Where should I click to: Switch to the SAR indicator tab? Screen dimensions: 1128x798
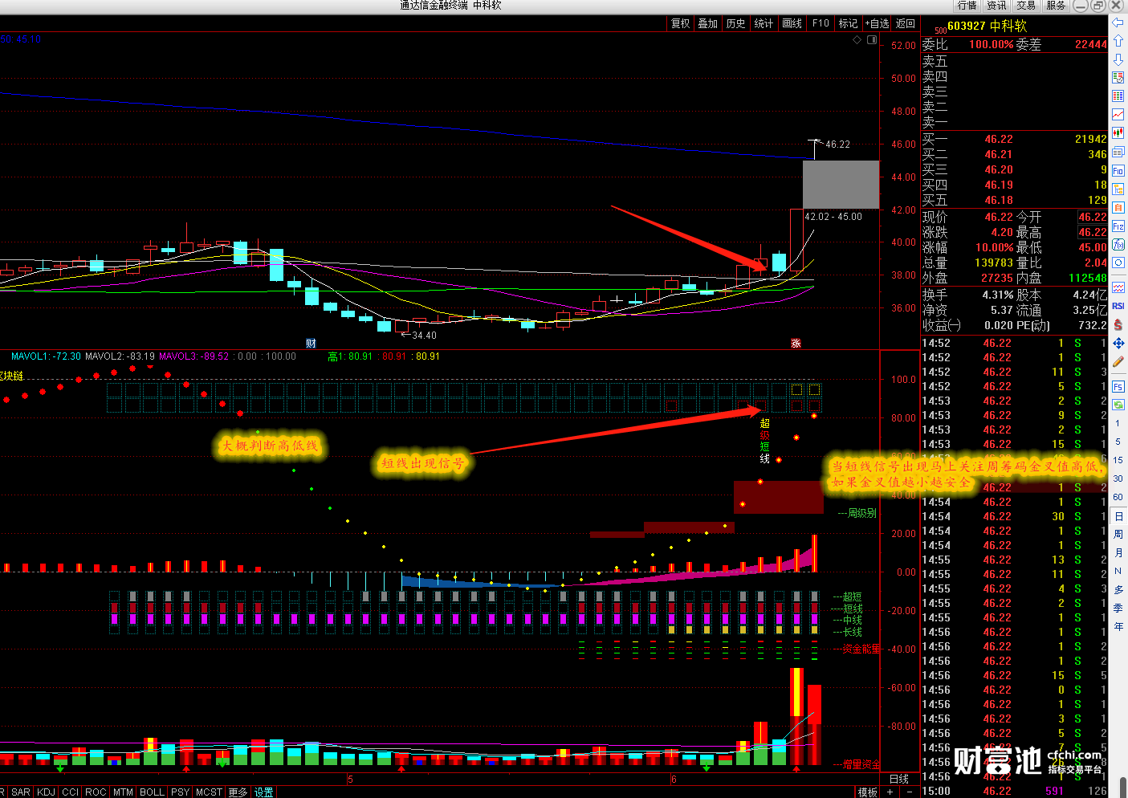click(21, 792)
